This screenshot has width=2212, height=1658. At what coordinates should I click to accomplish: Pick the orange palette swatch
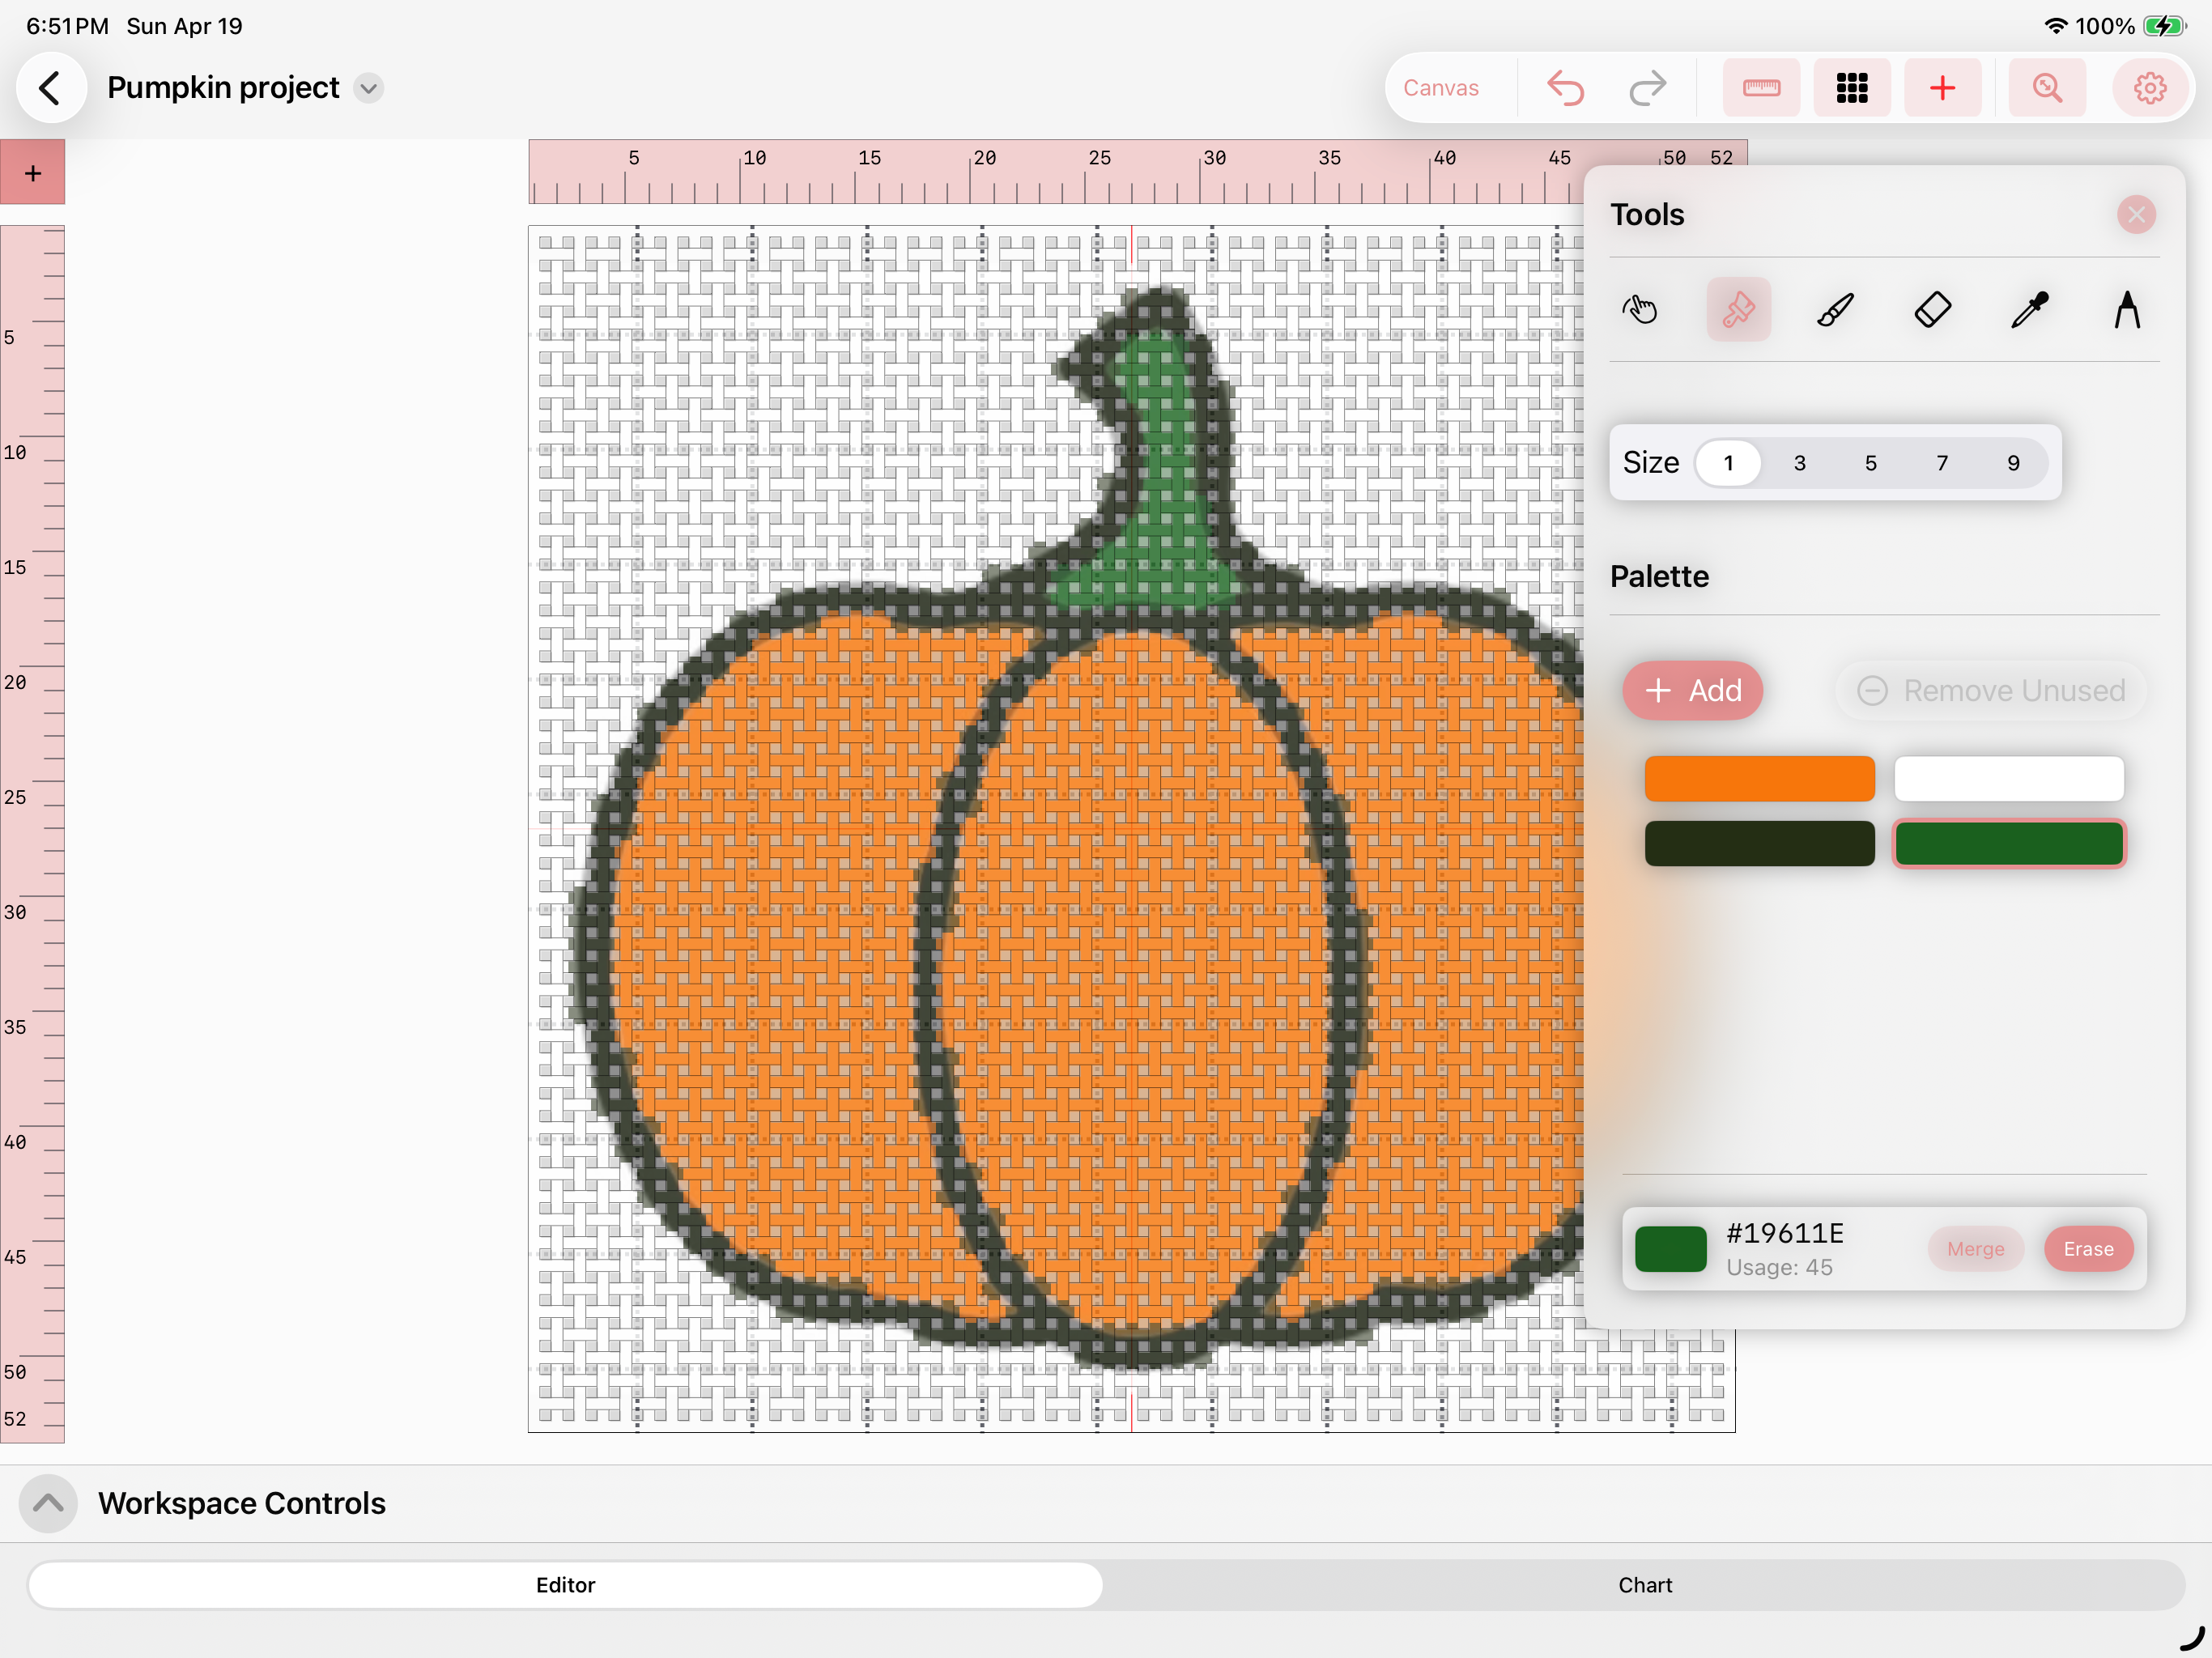pyautogui.click(x=1759, y=778)
